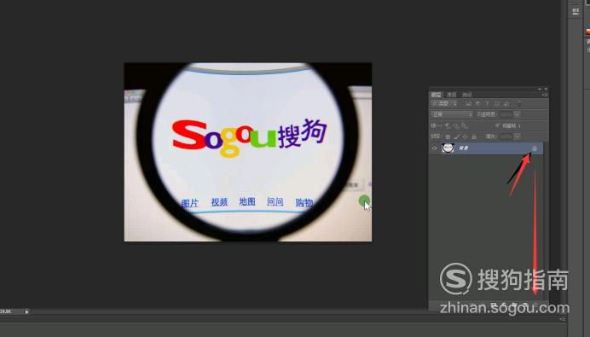Switch to the 图层 (Layers) tab
The image size is (590, 337).
[436, 95]
